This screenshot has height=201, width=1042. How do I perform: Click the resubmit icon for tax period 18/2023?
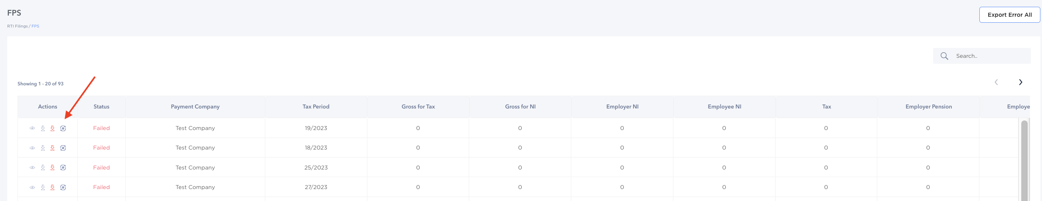pyautogui.click(x=63, y=148)
